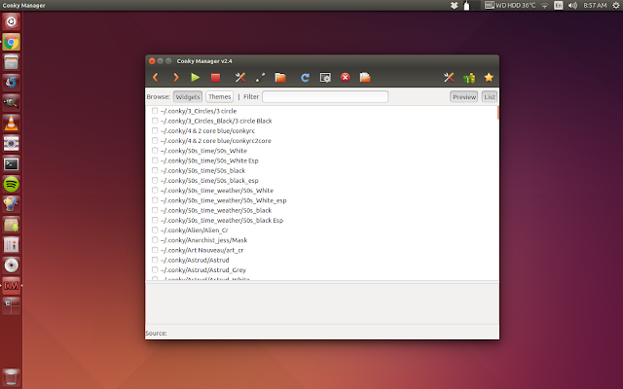Toggle 50s_time/50s_black_esp checkbox
The height and width of the screenshot is (389, 623).
coord(155,180)
